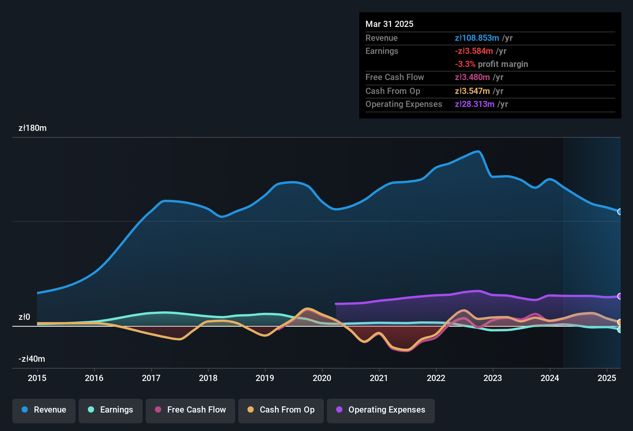The height and width of the screenshot is (431, 633).
Task: Click the purple Operating Expenses legend dot
Action: click(339, 410)
